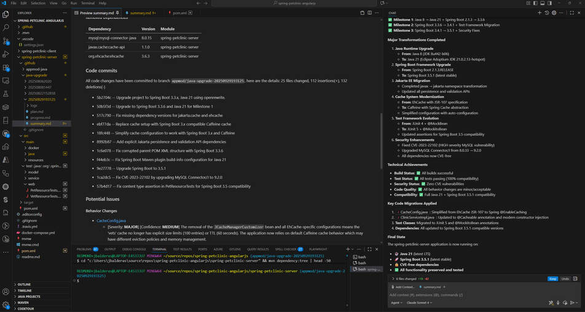Click the command center search box
Image resolution: width=585 pixels, height=312 pixels.
(x=294, y=3)
